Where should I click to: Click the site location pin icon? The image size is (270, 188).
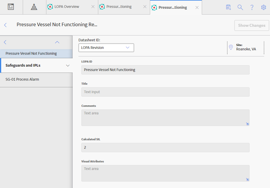231,47
